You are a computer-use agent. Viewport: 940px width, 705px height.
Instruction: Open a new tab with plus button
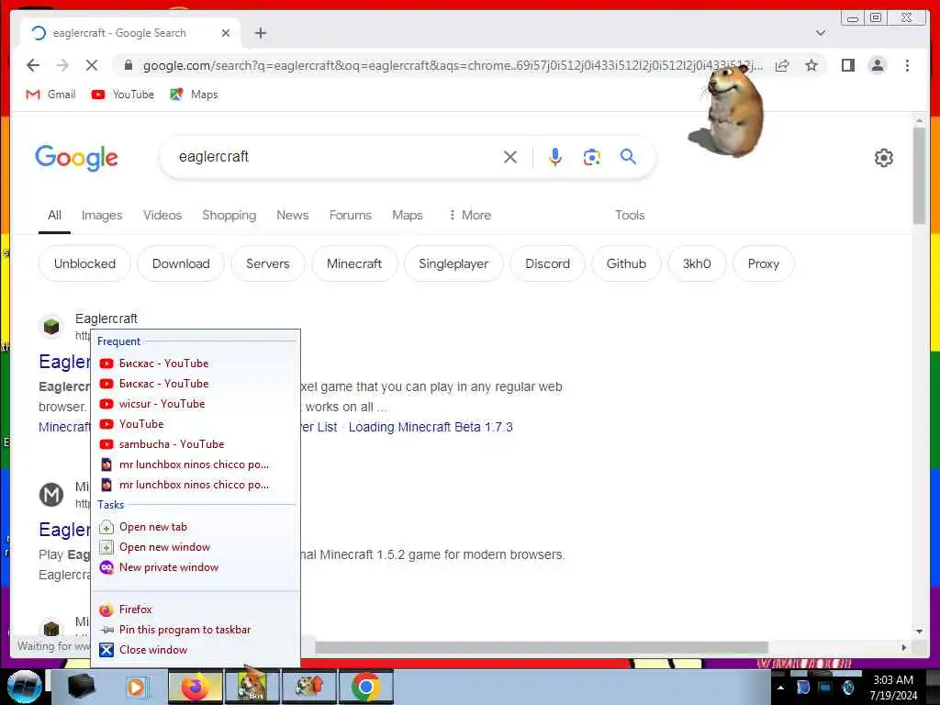point(260,33)
